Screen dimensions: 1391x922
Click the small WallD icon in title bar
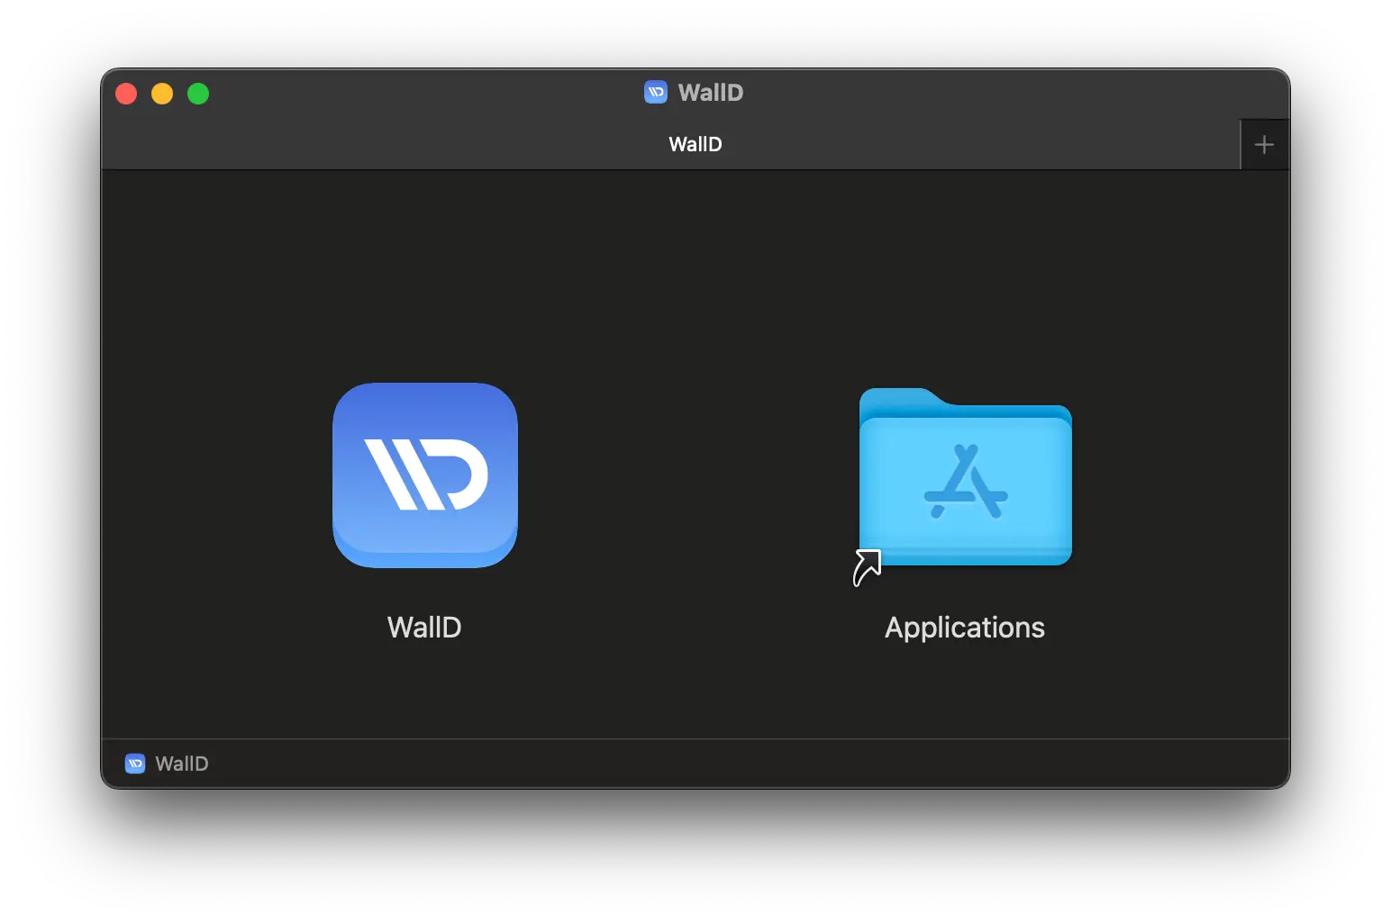click(x=656, y=92)
